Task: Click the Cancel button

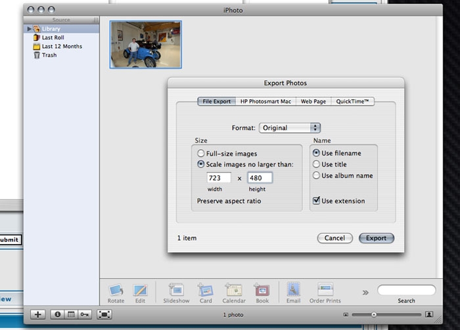Action: pyautogui.click(x=334, y=238)
